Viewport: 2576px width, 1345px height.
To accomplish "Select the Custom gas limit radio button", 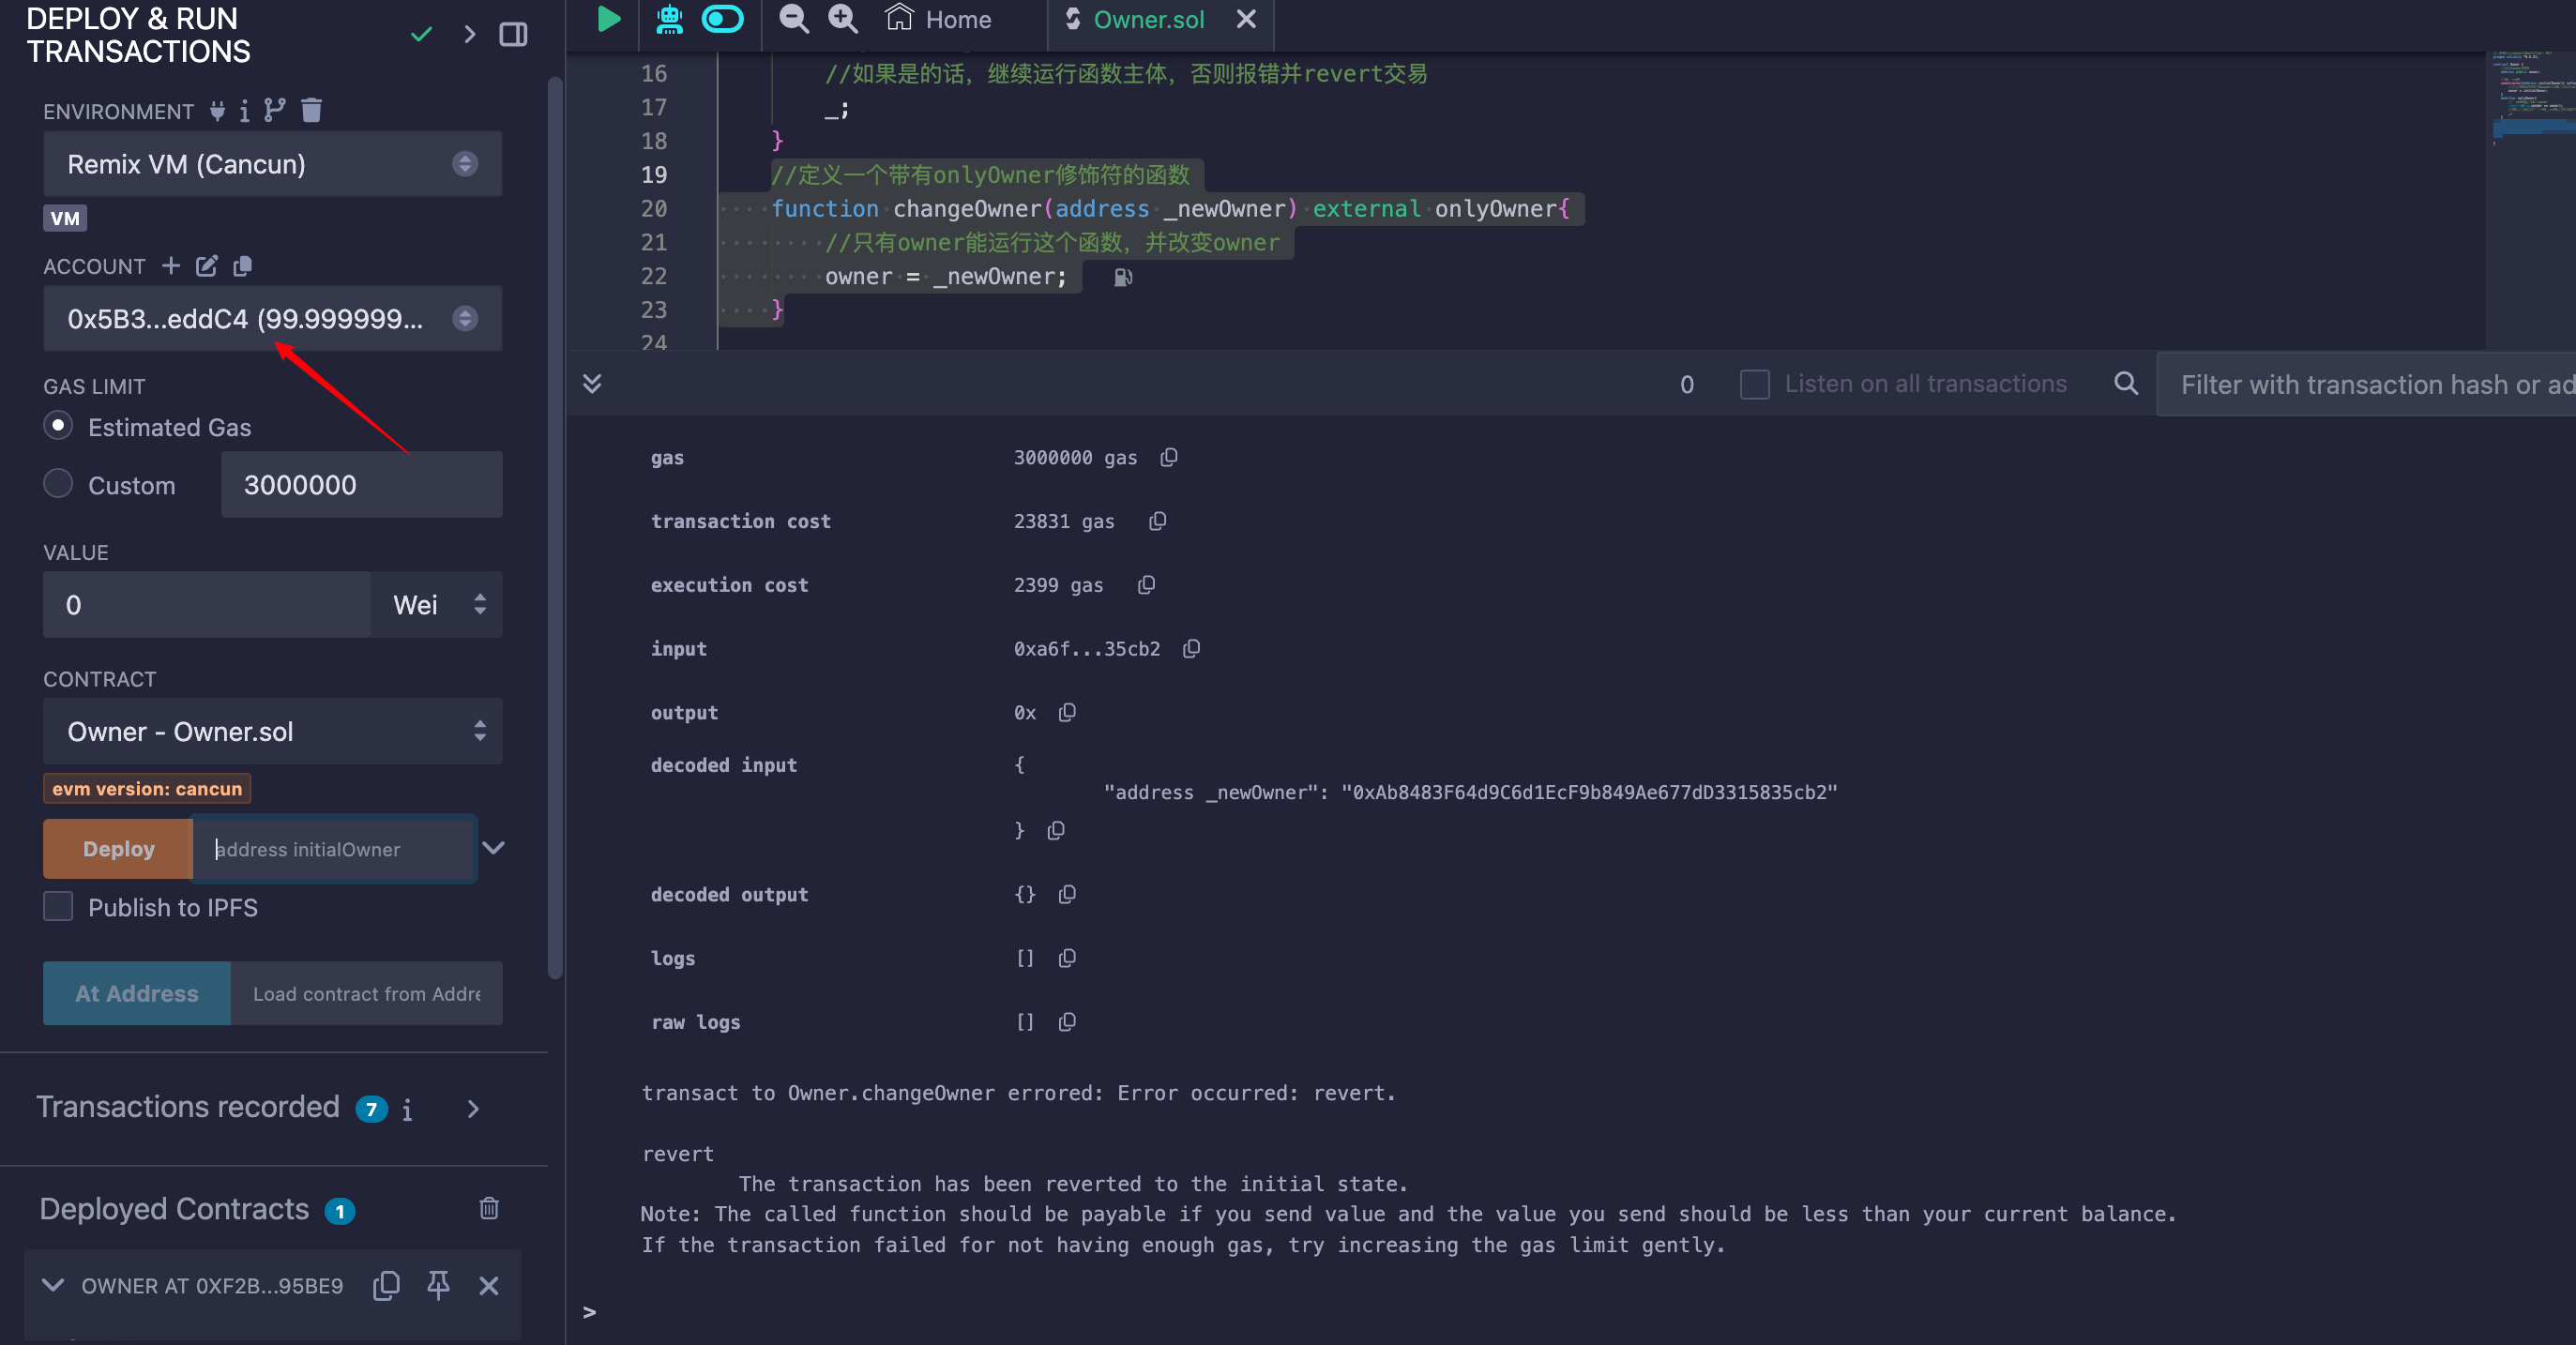I will 58,484.
